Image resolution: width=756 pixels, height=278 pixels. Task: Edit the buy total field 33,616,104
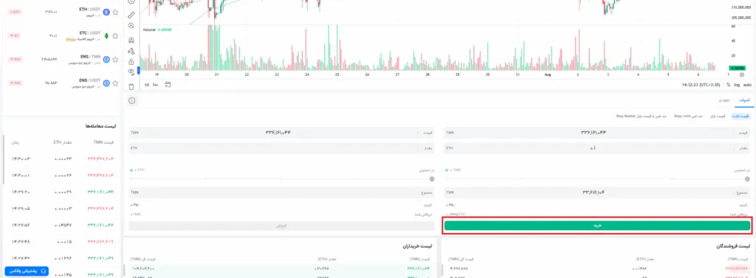coord(597,192)
